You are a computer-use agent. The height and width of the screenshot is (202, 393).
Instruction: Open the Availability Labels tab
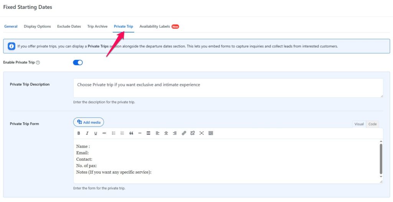click(155, 26)
